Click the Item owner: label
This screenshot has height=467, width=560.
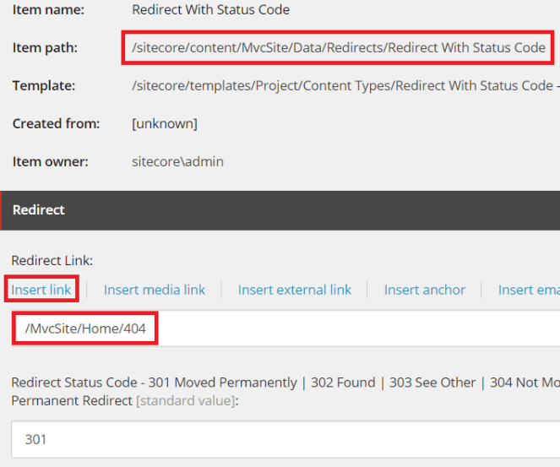pos(50,161)
